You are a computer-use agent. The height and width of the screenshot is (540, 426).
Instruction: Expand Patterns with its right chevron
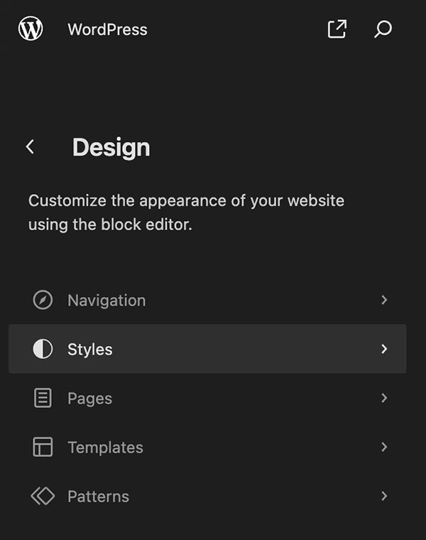click(x=384, y=496)
